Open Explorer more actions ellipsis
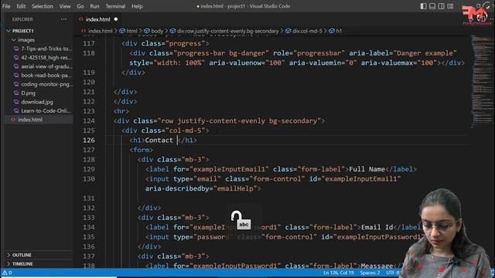495x278 pixels. pos(63,19)
